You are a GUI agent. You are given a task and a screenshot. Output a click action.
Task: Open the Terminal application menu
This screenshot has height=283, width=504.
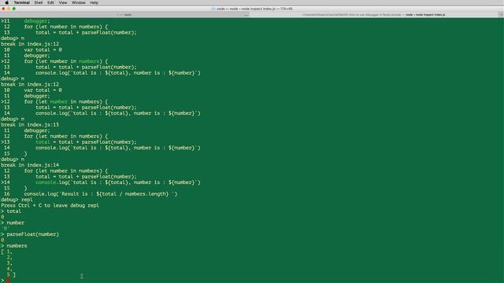(x=21, y=2)
